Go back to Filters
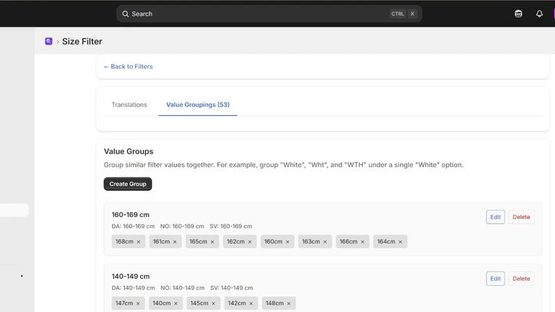555x312 pixels. [x=128, y=67]
